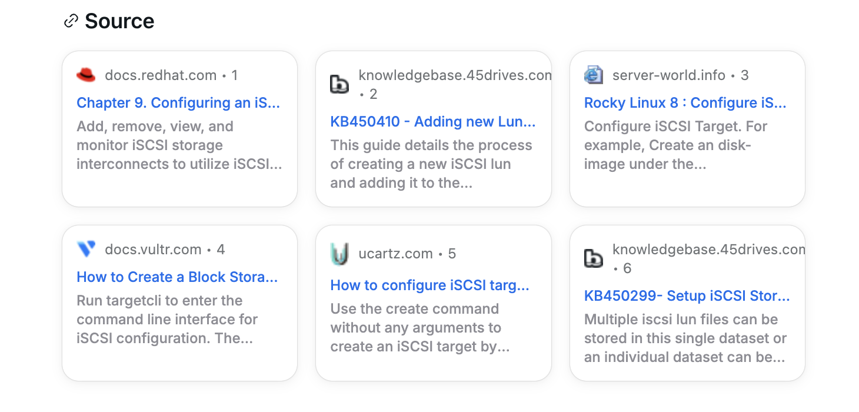Open the KB450410 Adding new Lun link
The image size is (859, 412).
[433, 122]
